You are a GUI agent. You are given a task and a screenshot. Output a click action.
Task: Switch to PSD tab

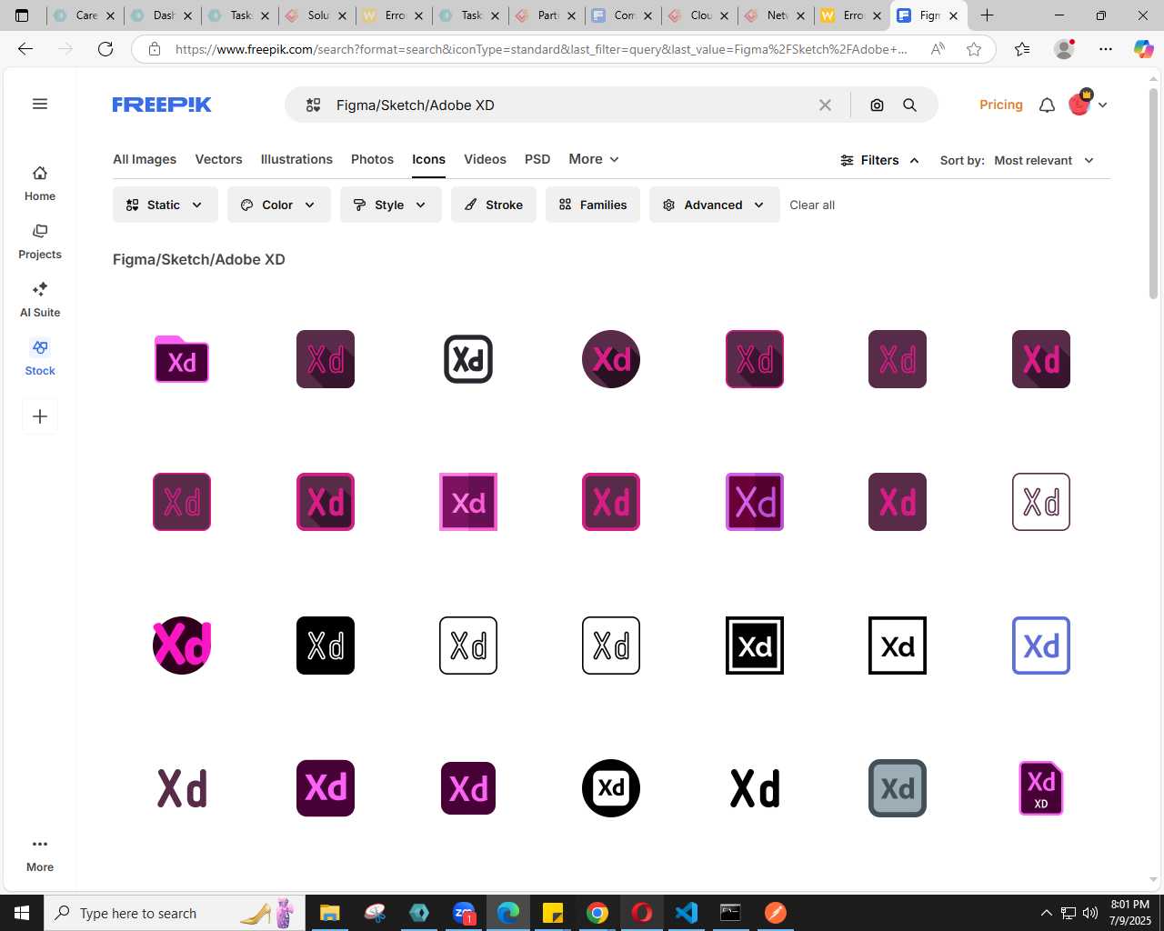[537, 159]
